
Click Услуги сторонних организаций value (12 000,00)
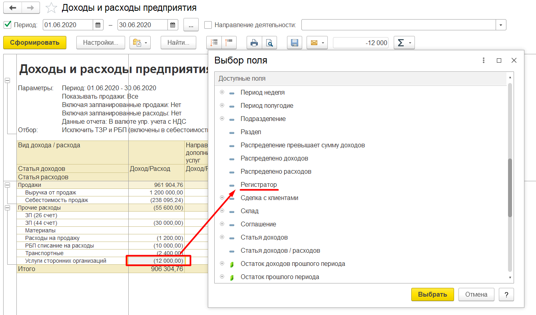[x=156, y=261]
